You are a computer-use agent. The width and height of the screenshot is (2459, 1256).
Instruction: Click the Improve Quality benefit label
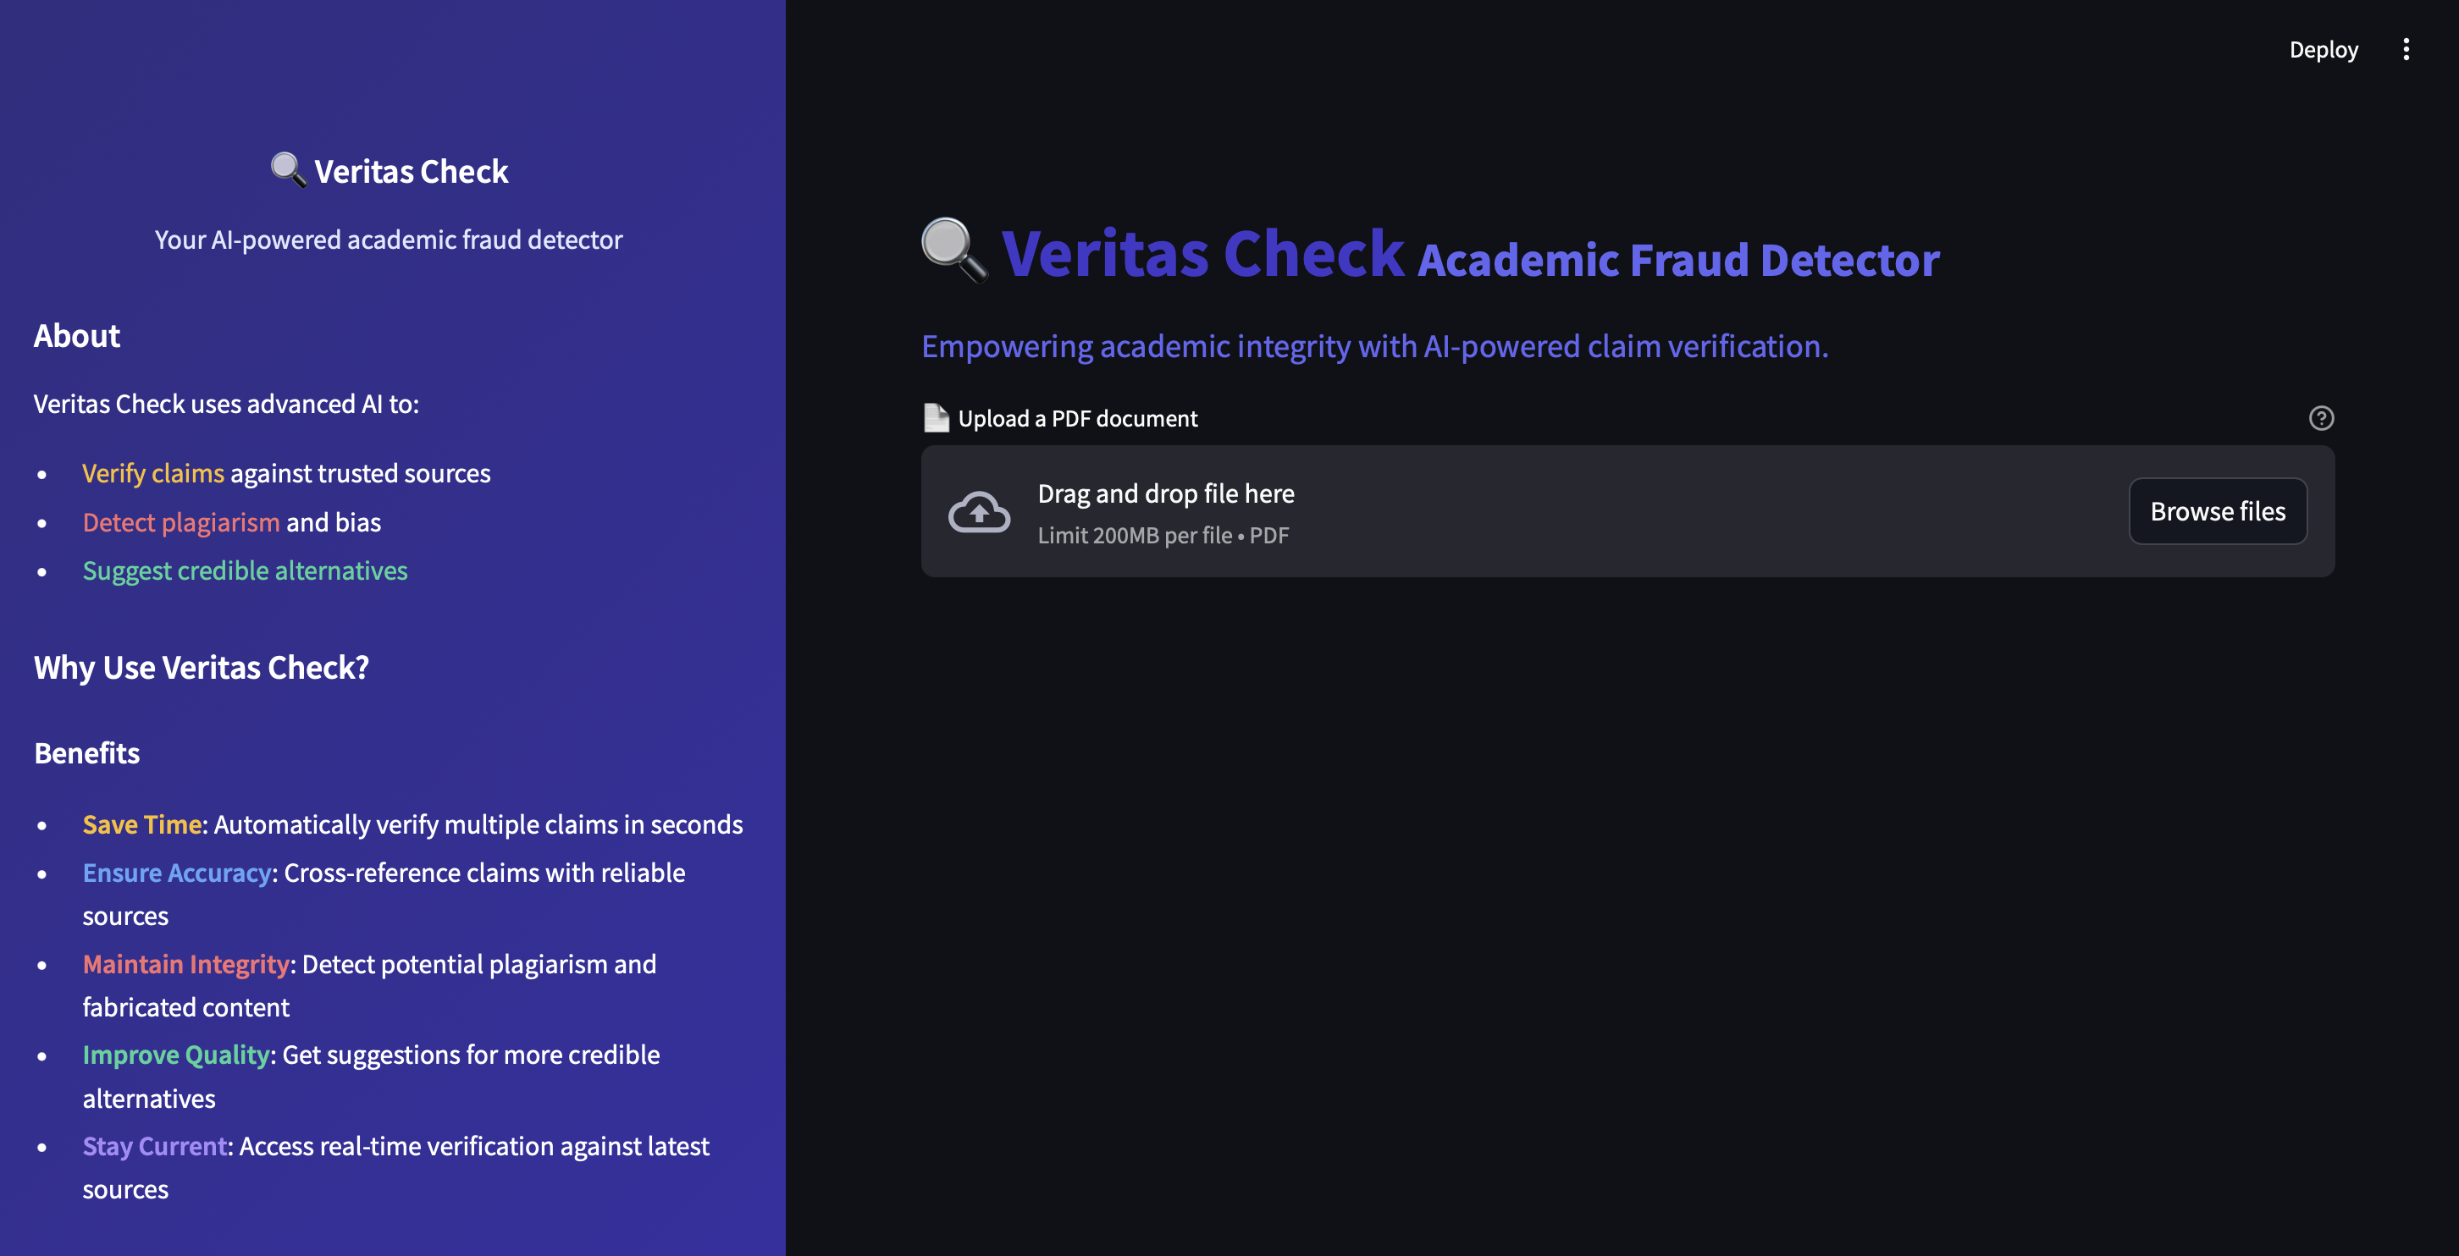(x=175, y=1055)
